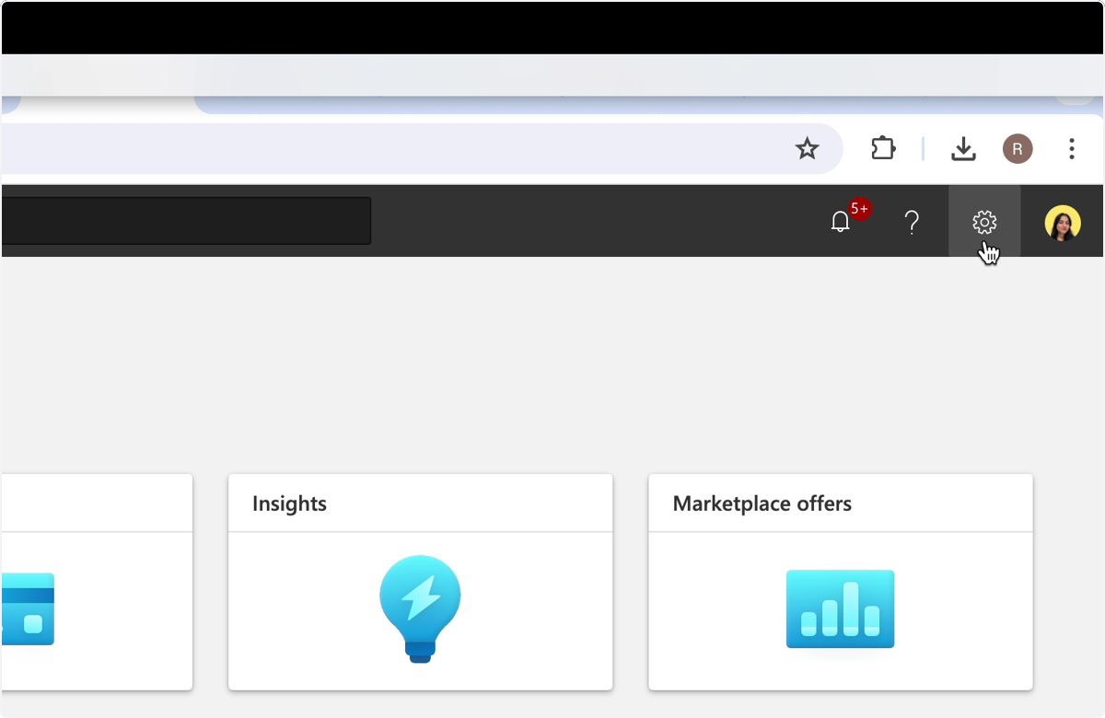
Task: Bookmark this page with the star
Action: pos(808,148)
